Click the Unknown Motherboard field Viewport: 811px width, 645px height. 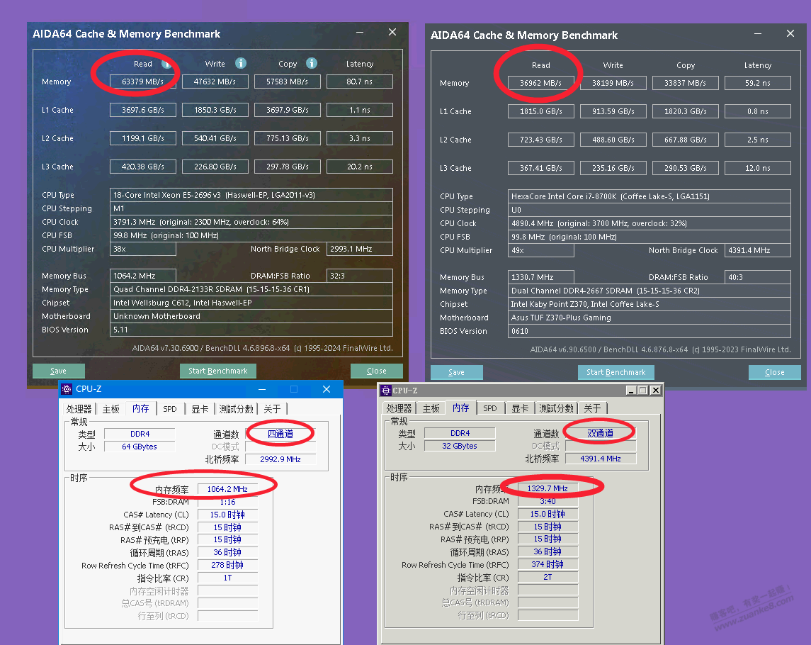(251, 316)
